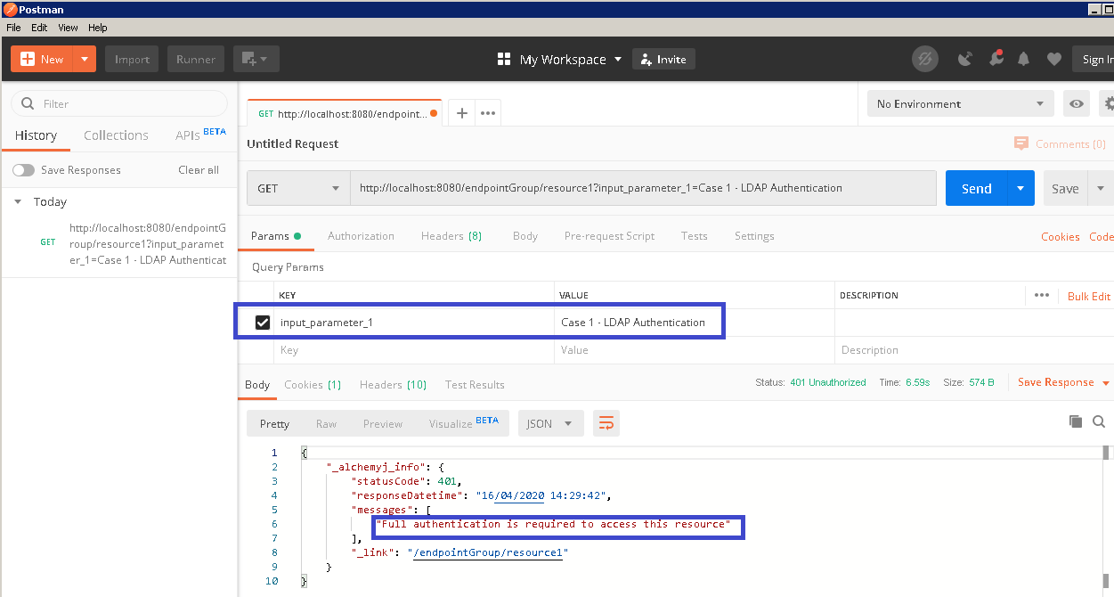
Task: Open params table column options ellipsis
Action: pyautogui.click(x=1041, y=295)
